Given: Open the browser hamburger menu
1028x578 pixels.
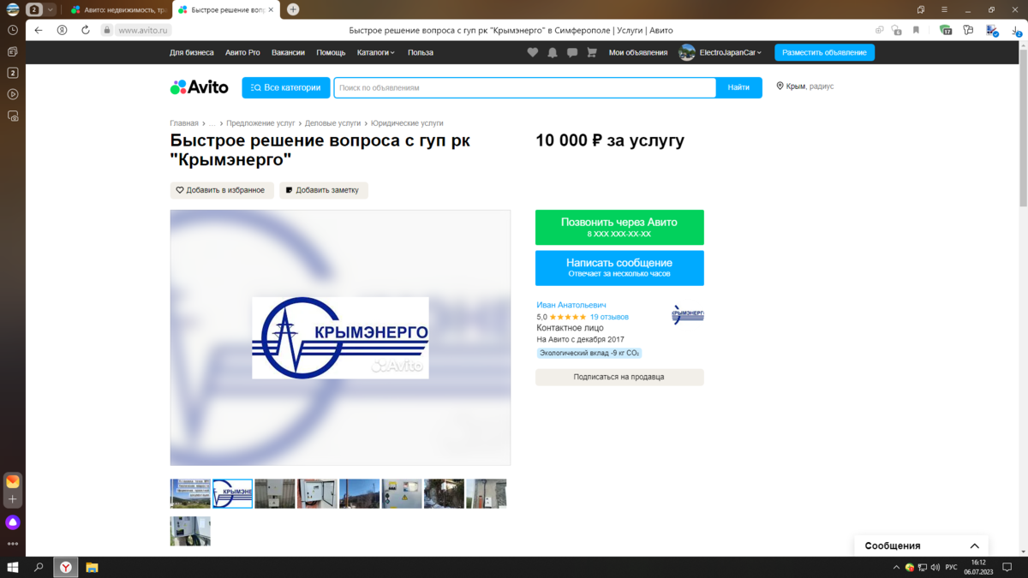Looking at the screenshot, I should tap(945, 9).
